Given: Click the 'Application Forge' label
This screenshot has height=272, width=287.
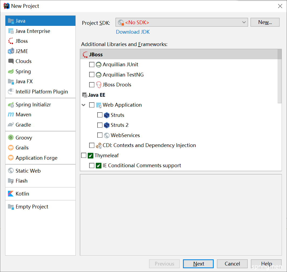Looking at the screenshot, I should click(36, 158).
